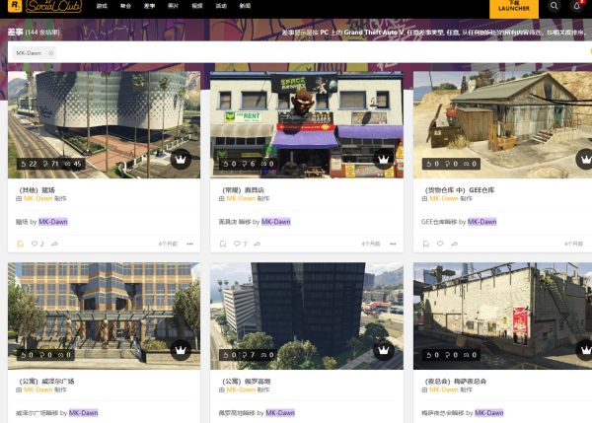Open MK-Dawn author link on the 梅萨夜总会 card
592x423 pixels.
pos(444,389)
